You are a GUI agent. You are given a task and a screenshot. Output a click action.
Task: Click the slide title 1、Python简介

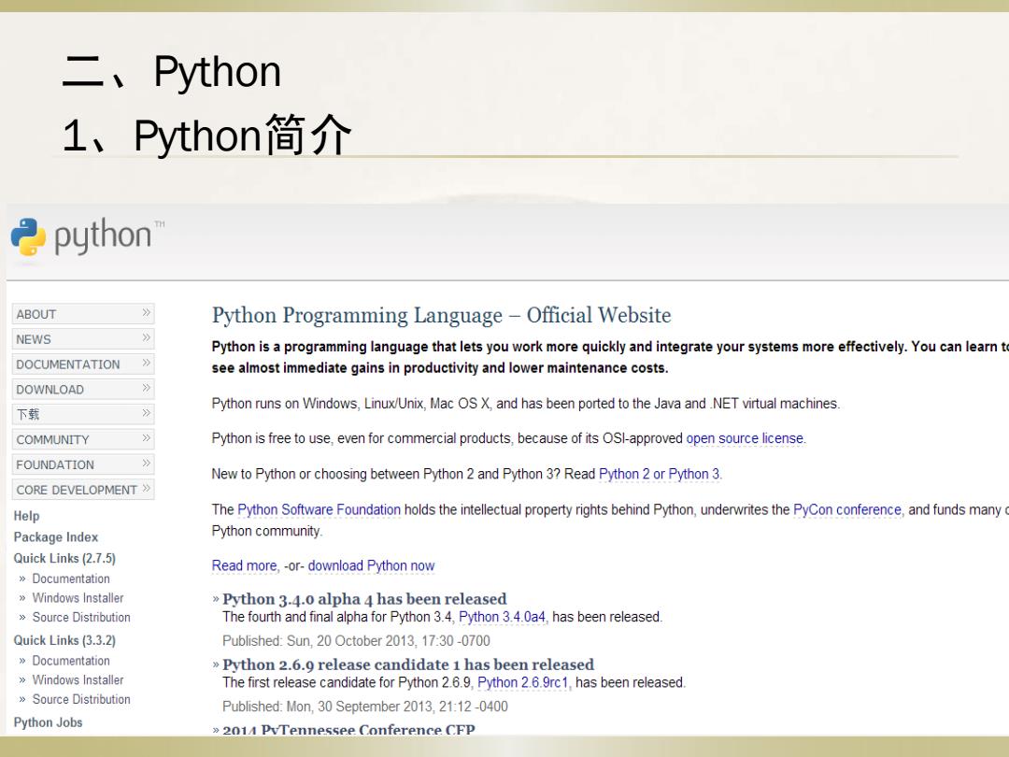[x=207, y=136]
